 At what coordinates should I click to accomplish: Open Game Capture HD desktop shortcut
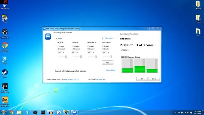pos(5,34)
